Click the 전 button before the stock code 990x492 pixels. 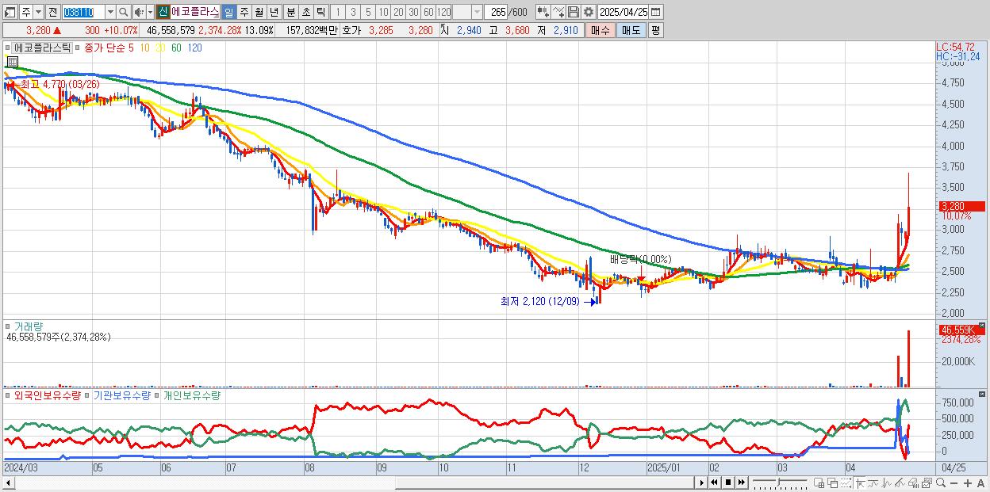52,12
